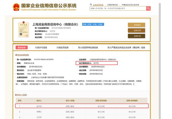Click the site title 国家企业信用信息公示系统
This screenshot has width=172, height=119.
49,6
